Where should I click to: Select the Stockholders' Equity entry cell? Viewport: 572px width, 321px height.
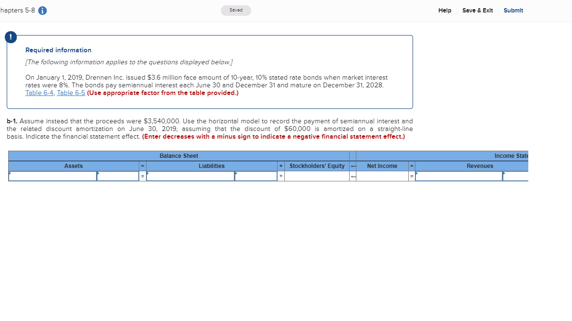(317, 176)
